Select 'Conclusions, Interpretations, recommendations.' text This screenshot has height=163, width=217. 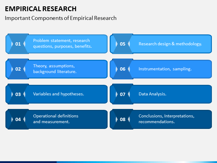tap(166, 119)
